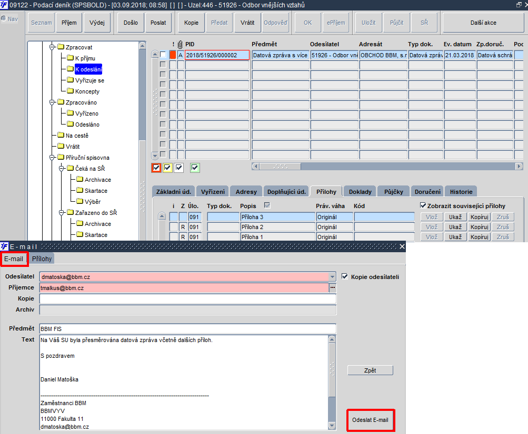528x434 pixels.
Task: Click the paperclip attachment column icon
Action: pos(180,44)
